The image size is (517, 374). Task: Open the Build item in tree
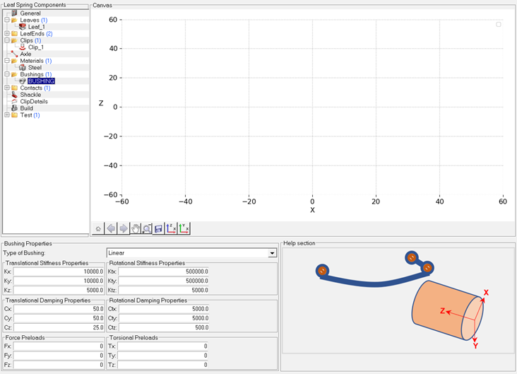(26, 108)
